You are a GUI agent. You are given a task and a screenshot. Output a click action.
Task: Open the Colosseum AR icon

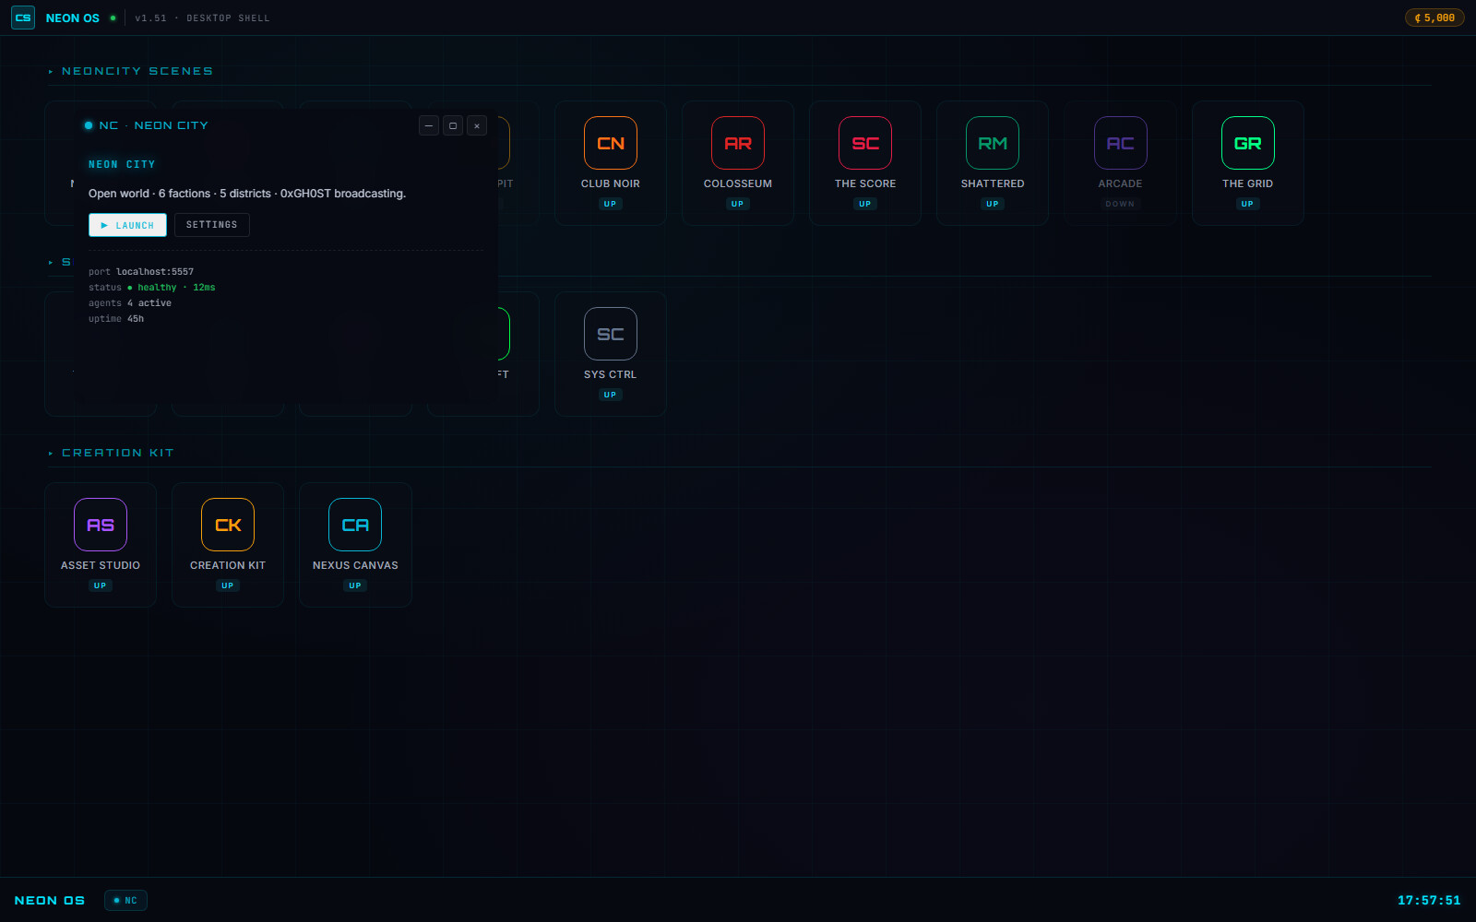(x=737, y=143)
